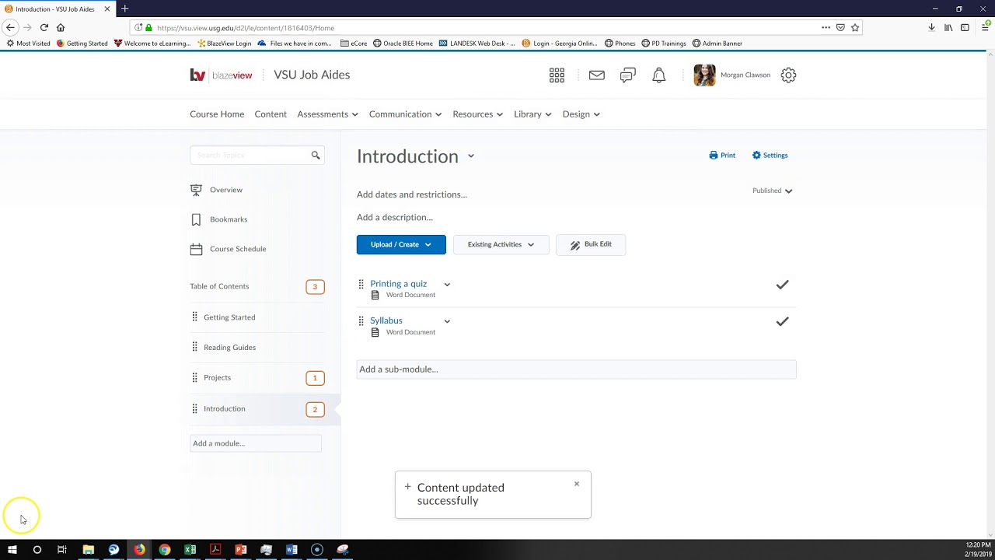Open Excel from the taskbar
The height and width of the screenshot is (560, 995).
[190, 549]
